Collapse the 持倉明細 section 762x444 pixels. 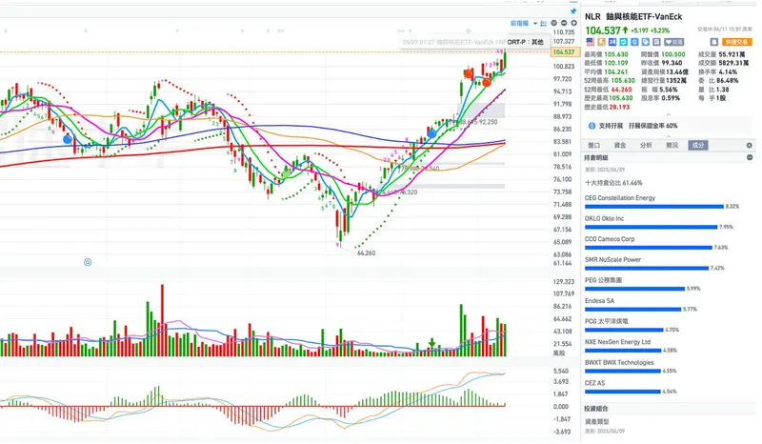pyautogui.click(x=750, y=157)
